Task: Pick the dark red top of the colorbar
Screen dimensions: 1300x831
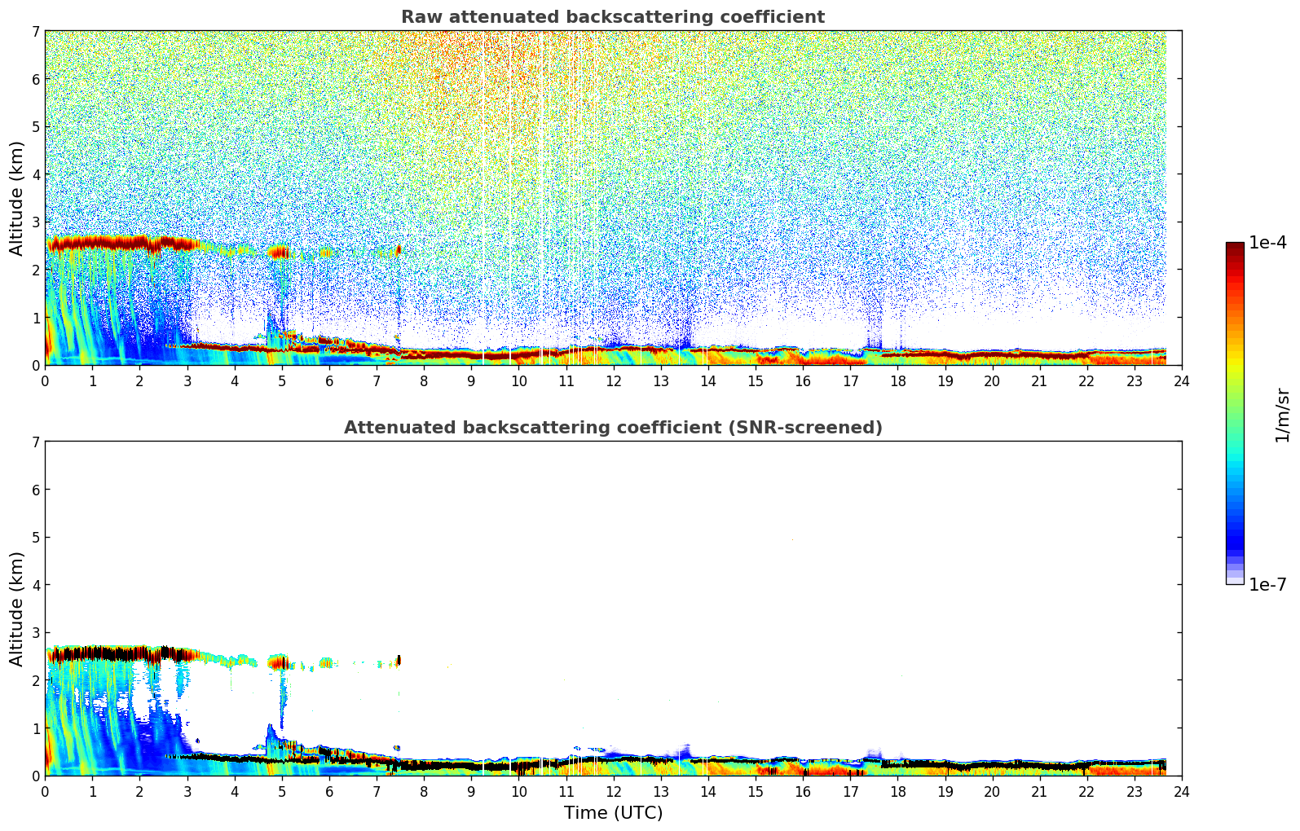Action: click(x=1234, y=247)
